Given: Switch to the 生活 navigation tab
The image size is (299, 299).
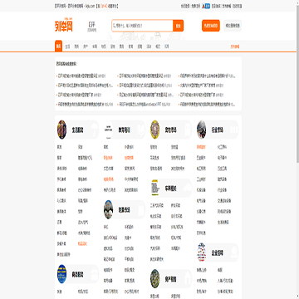Looking at the screenshot, I should [x=67, y=47].
